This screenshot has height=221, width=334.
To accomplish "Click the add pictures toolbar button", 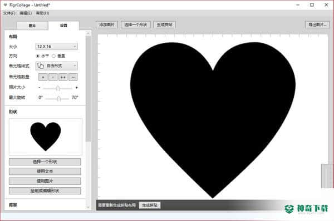I will point(107,24).
